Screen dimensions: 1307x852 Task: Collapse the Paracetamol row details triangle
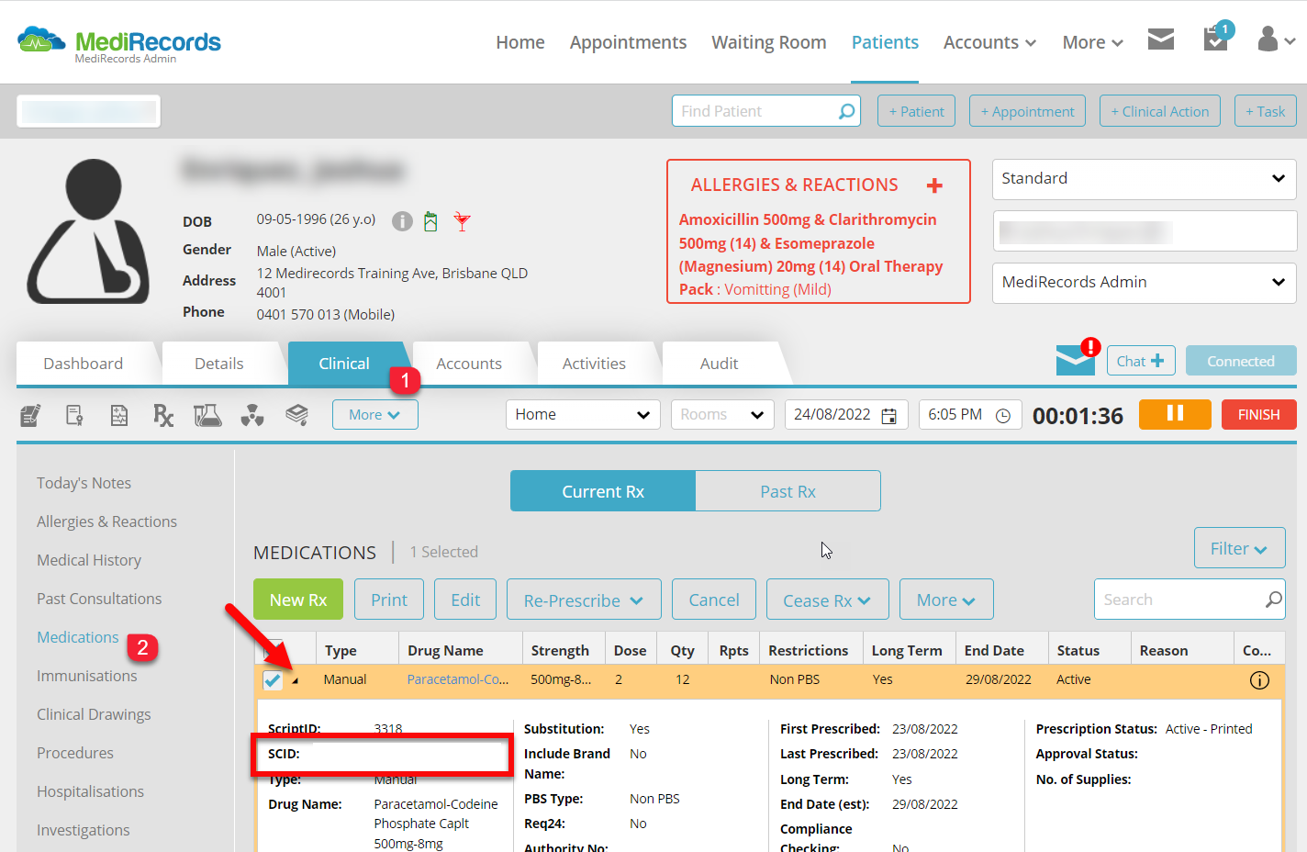click(295, 680)
